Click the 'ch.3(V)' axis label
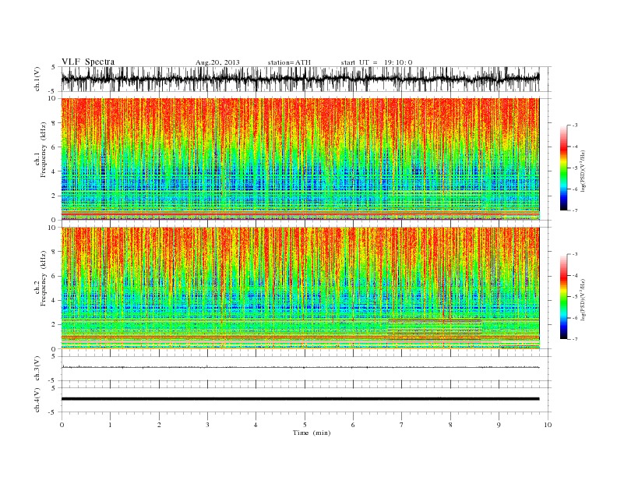The height and width of the screenshot is (477, 617). click(x=37, y=369)
